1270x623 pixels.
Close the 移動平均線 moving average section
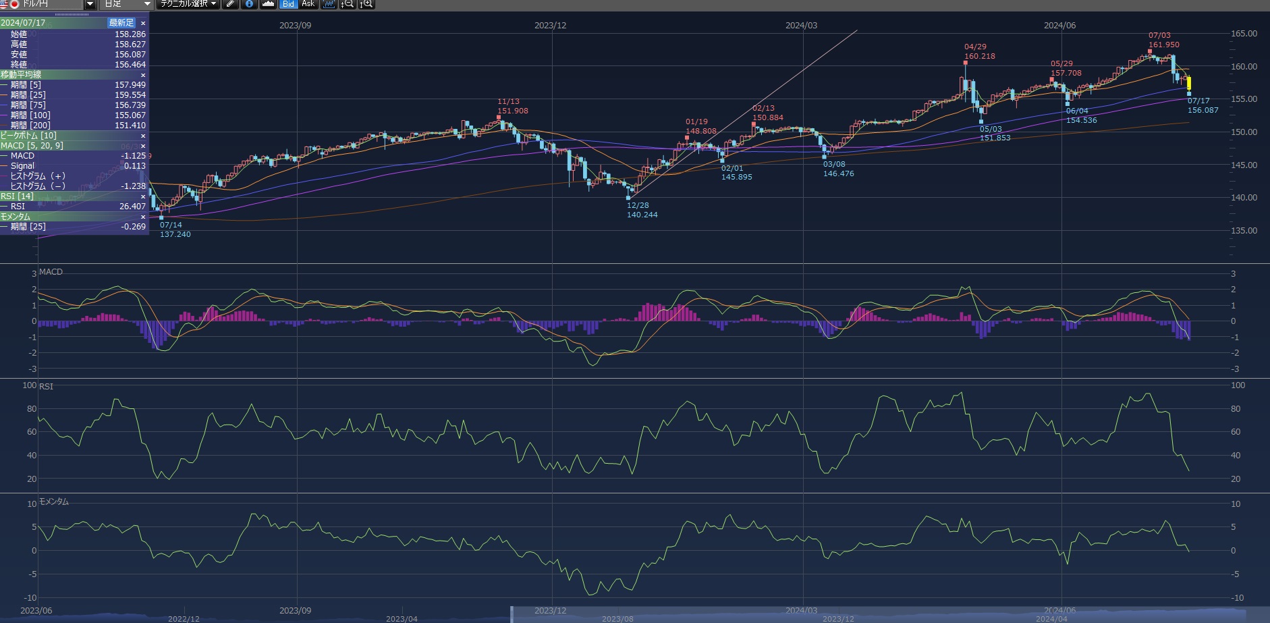coord(142,75)
